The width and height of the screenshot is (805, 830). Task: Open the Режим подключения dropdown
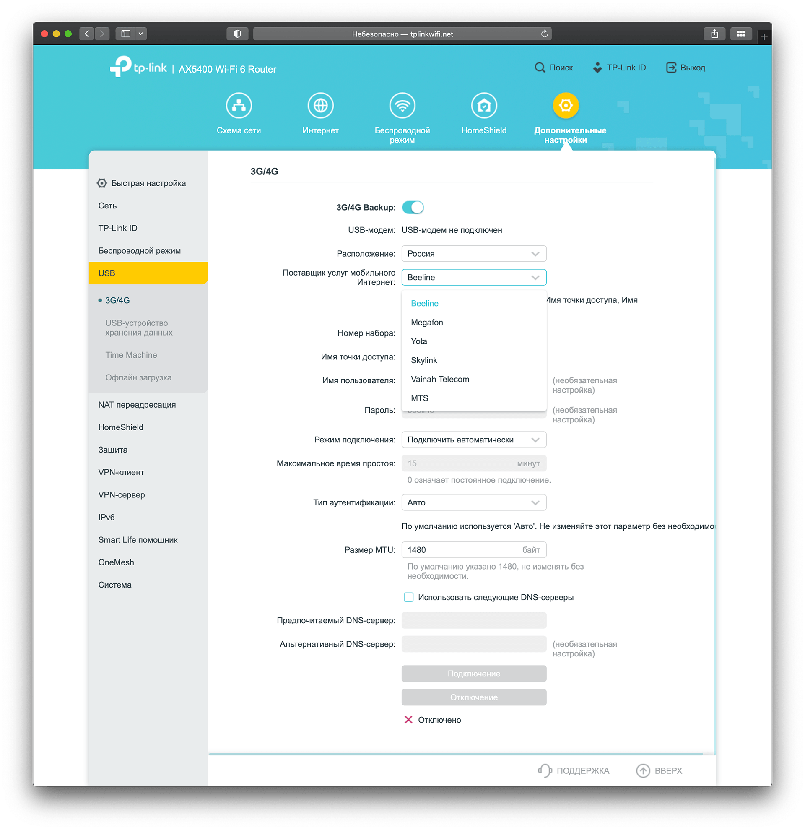474,440
